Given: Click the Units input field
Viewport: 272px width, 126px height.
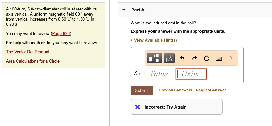Looking at the screenshot, I should 191,74.
